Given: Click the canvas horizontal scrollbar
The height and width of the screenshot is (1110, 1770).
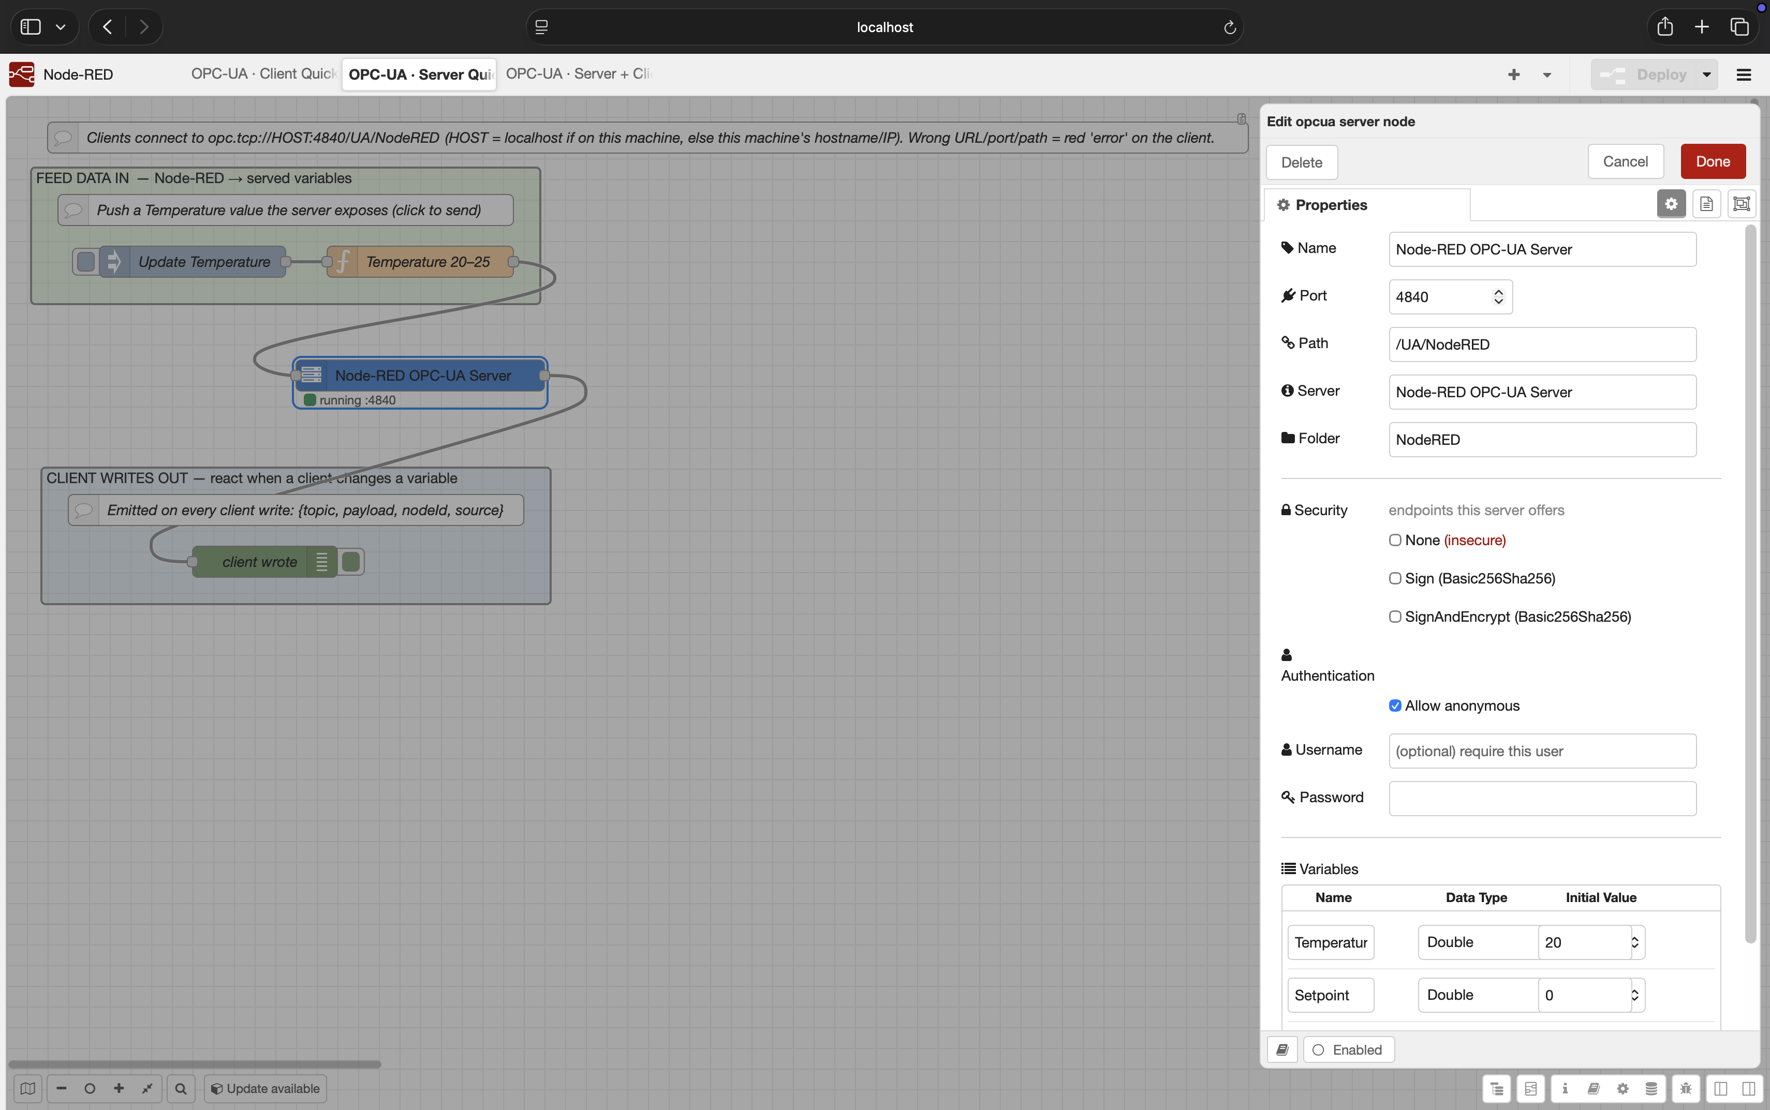Looking at the screenshot, I should pyautogui.click(x=195, y=1064).
